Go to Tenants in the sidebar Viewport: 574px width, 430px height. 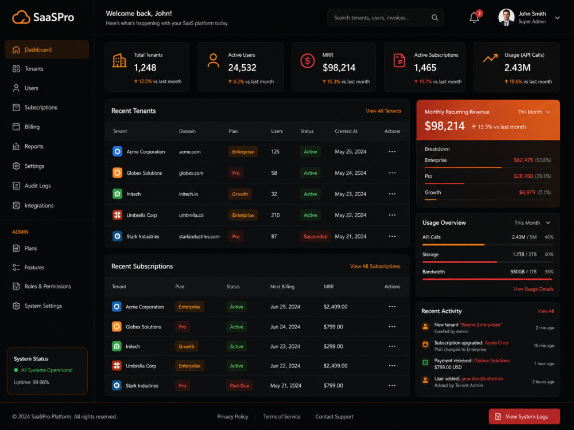(47, 69)
